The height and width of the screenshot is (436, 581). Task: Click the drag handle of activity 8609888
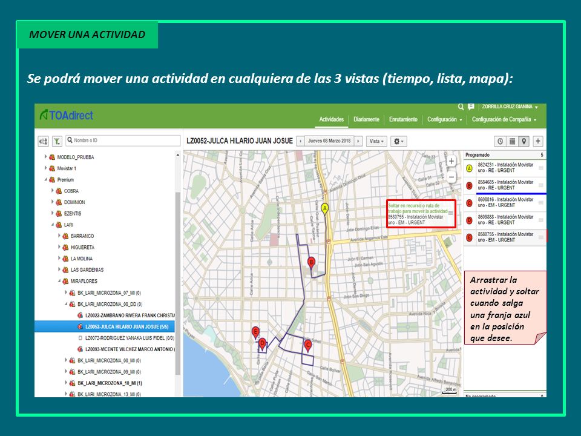pos(540,220)
